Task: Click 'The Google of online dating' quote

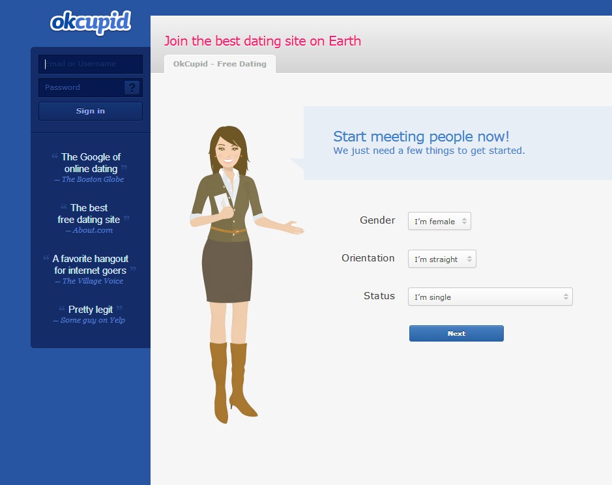Action: pos(91,163)
